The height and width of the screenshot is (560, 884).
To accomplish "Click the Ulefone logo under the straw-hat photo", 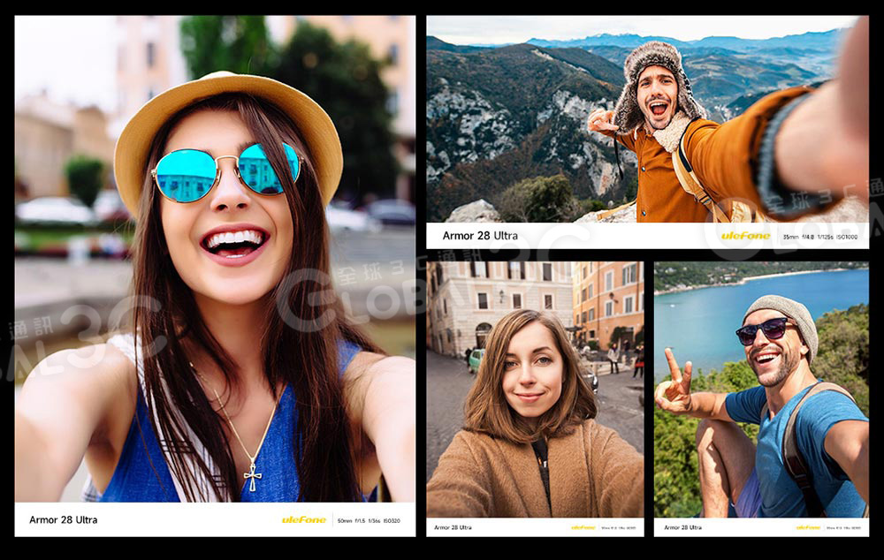I will (303, 519).
